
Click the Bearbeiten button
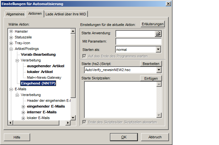151,64
